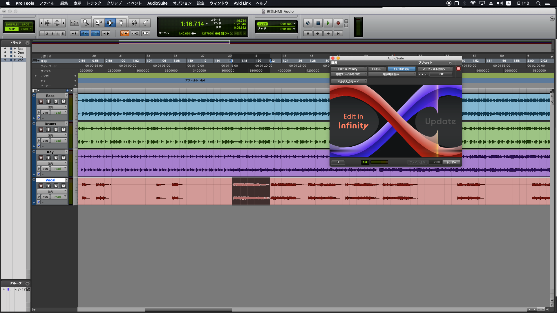557x313 pixels.
Task: Click the Layered Editing icon
Action: tap(146, 33)
